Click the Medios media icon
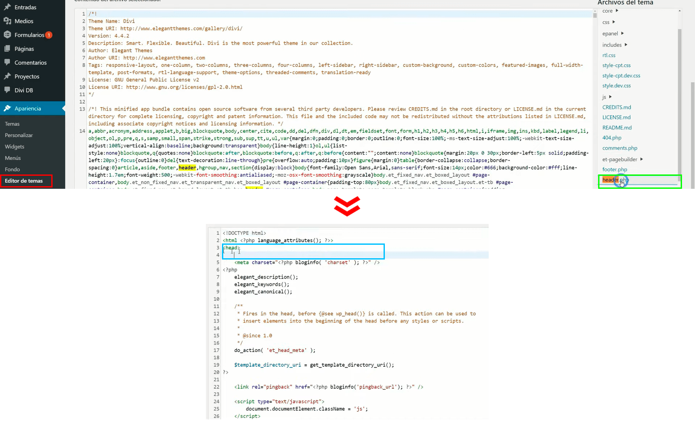The image size is (695, 434). pyautogui.click(x=7, y=21)
